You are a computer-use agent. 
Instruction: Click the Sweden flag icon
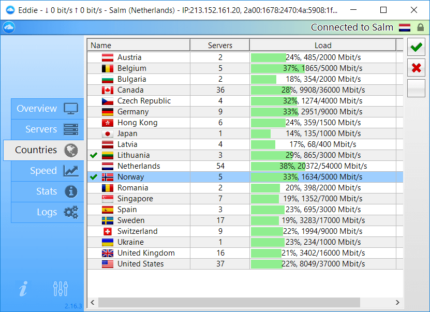coord(108,220)
